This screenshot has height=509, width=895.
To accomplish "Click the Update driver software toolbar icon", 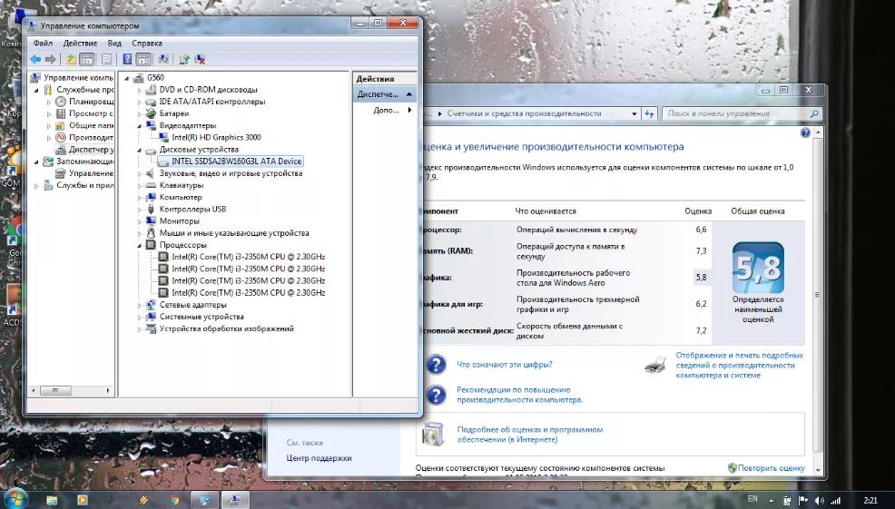I will click(x=183, y=59).
